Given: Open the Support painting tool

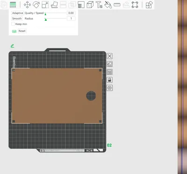Looking at the screenshot, I should (81, 5).
